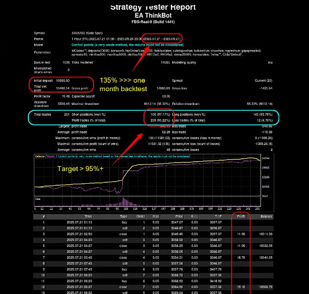This screenshot has height=294, width=309.
Task: Click the "consecutive wins (profit in money)" label
Action: click(96, 138)
